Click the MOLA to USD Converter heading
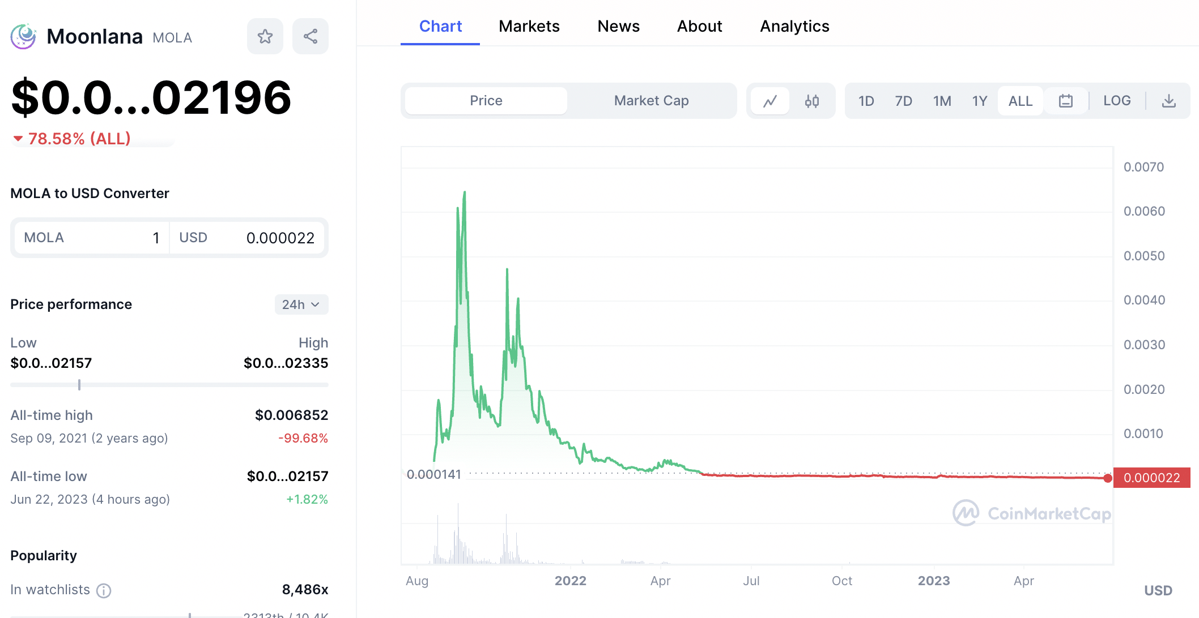Viewport: 1199px width, 618px height. [90, 194]
